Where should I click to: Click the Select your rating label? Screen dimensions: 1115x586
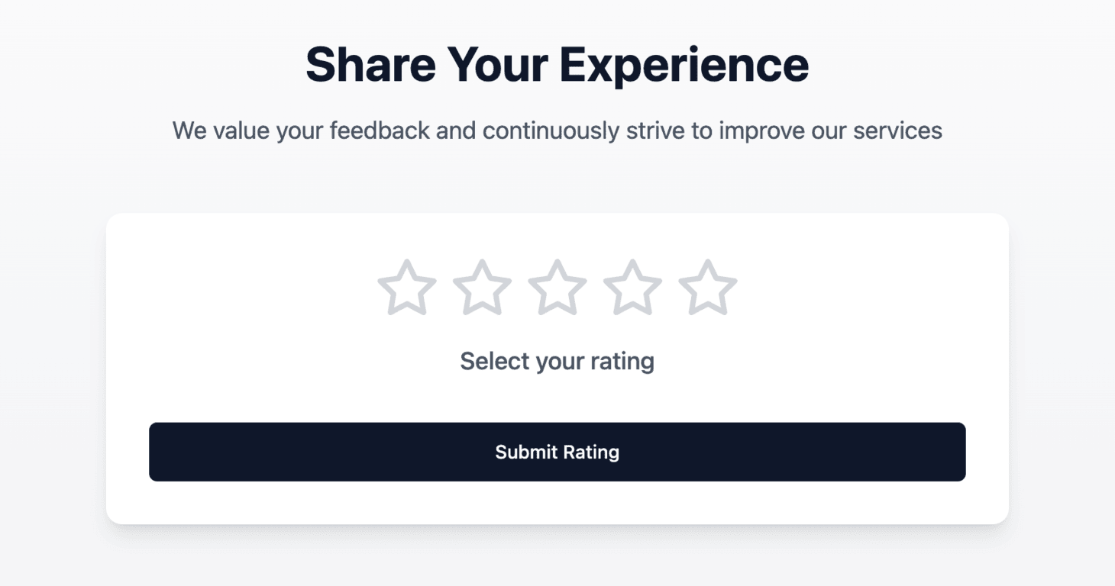557,360
